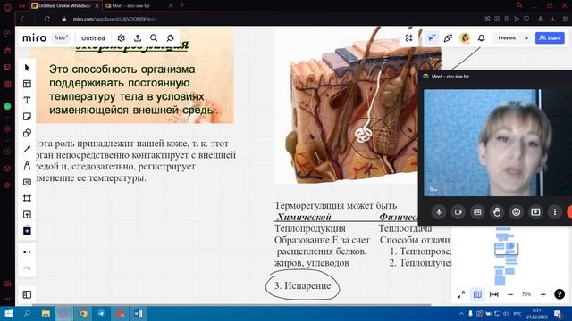Select the circled text 3. Испарение
The height and width of the screenshot is (321, 572).
[x=303, y=285]
